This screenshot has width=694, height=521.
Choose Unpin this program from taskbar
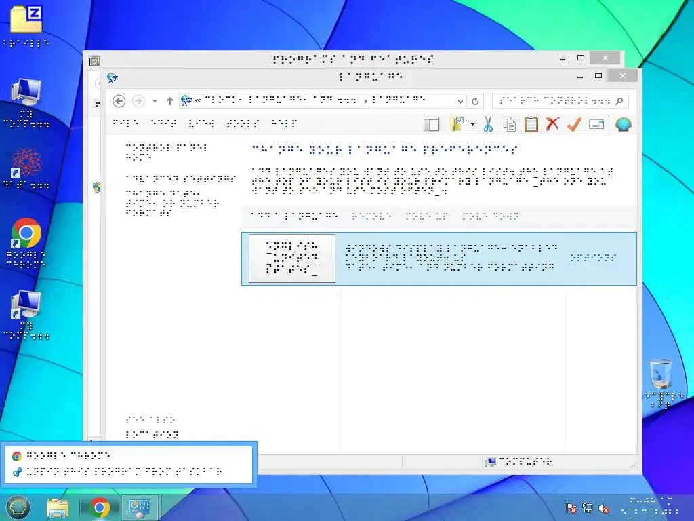[x=128, y=471]
